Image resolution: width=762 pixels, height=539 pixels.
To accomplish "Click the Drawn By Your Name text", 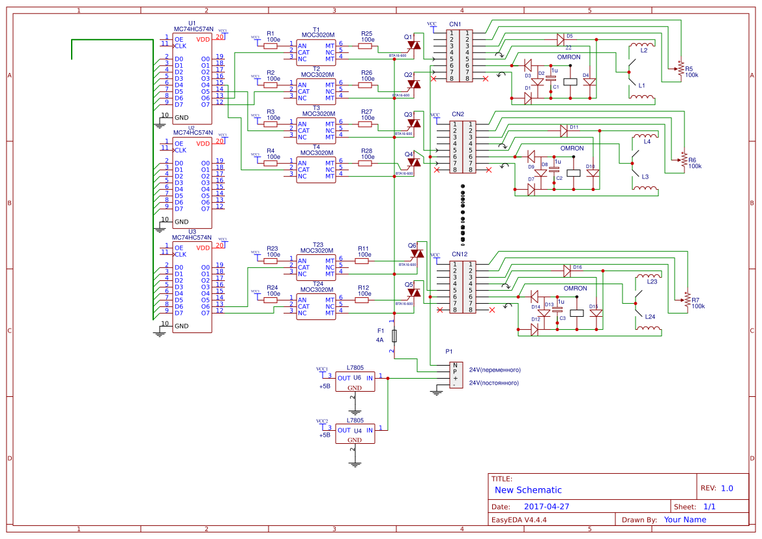I will [686, 519].
